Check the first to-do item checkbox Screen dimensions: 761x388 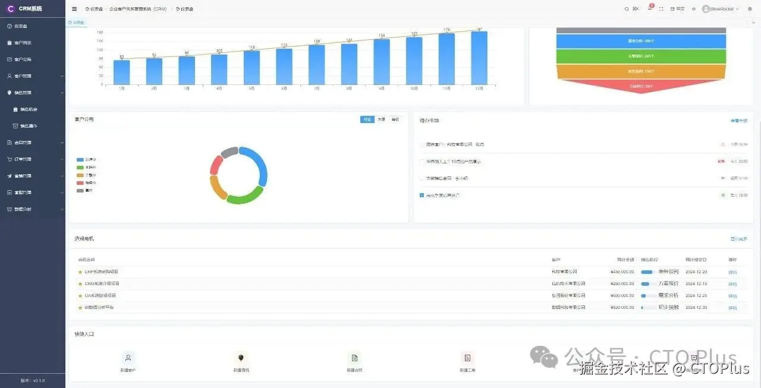pyautogui.click(x=422, y=144)
